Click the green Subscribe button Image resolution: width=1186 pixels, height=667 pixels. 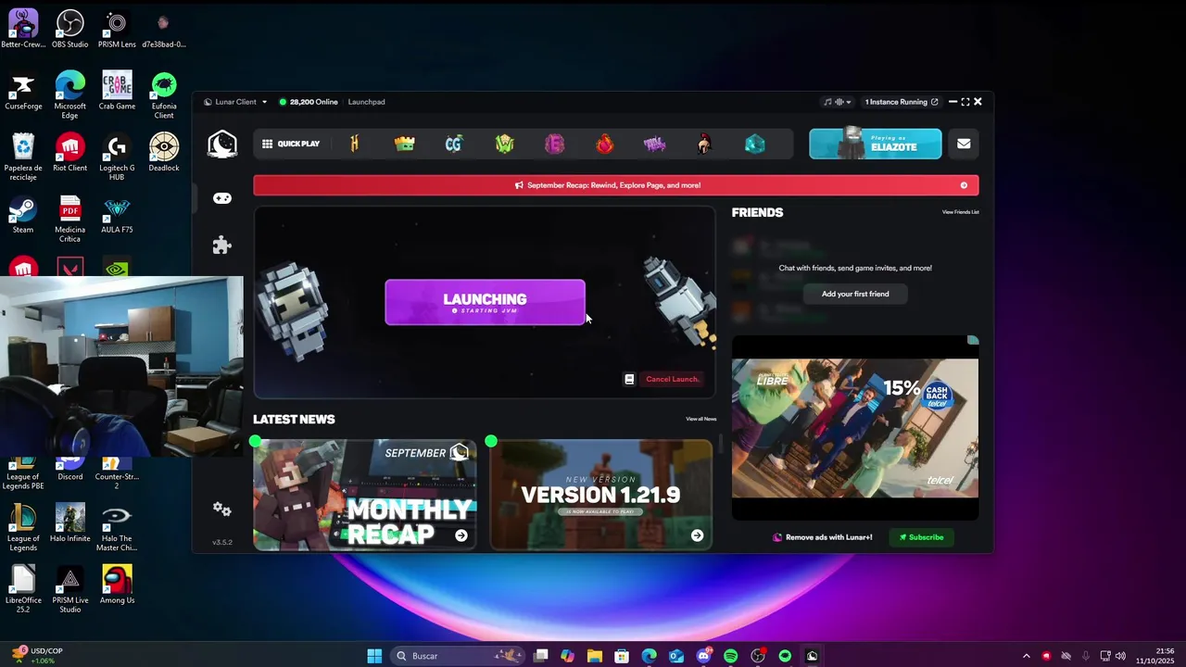921,537
